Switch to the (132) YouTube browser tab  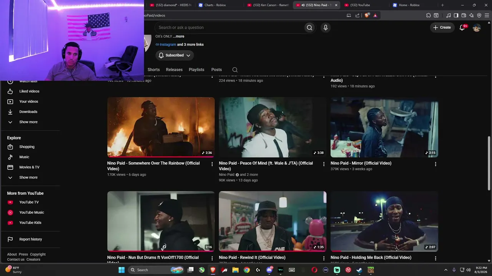click(x=364, y=5)
